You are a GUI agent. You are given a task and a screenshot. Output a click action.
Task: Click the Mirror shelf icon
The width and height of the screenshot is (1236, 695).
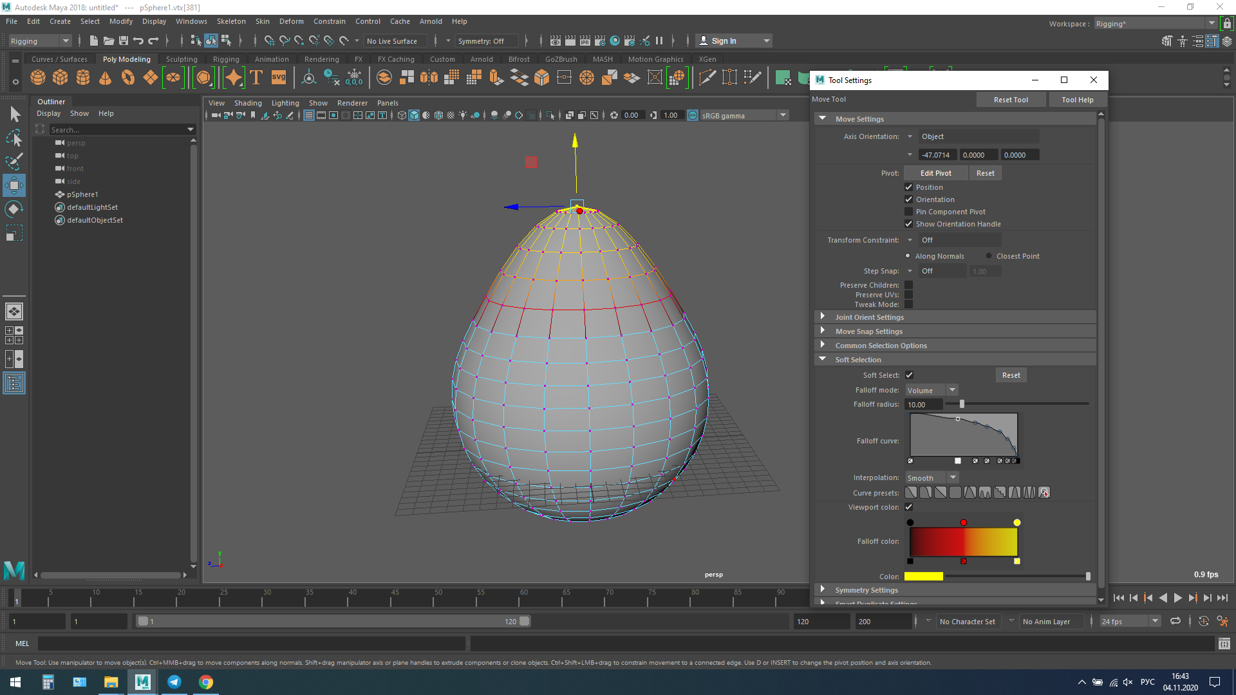click(429, 78)
